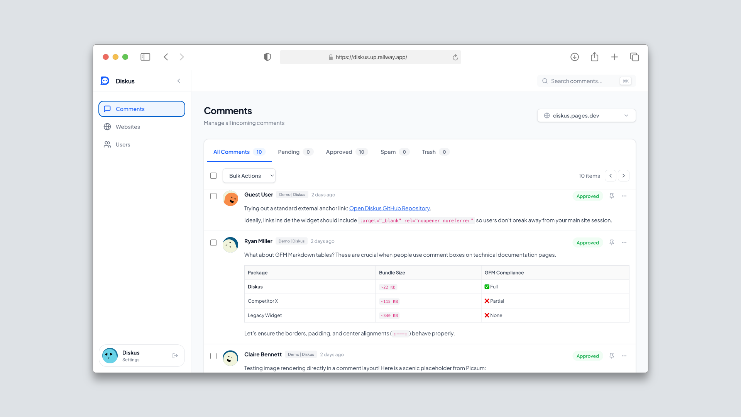This screenshot has height=417, width=741.
Task: Click the browser share icon
Action: 595,57
